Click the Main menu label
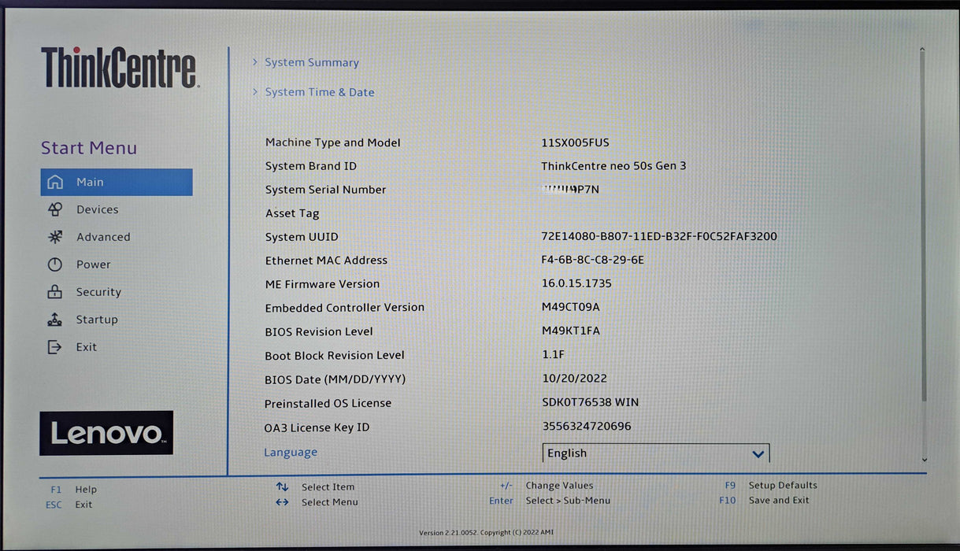 [90, 182]
